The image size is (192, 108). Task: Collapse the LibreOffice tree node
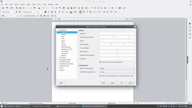58,30
